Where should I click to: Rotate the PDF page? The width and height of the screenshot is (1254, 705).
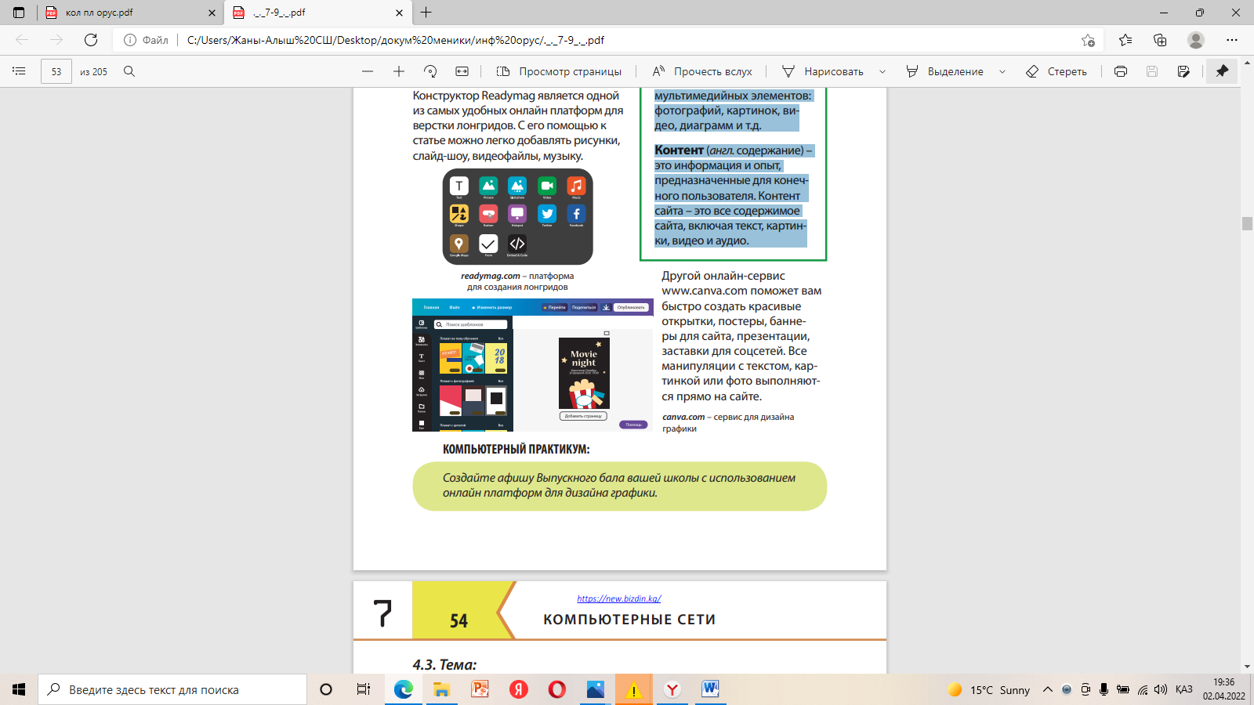point(430,71)
